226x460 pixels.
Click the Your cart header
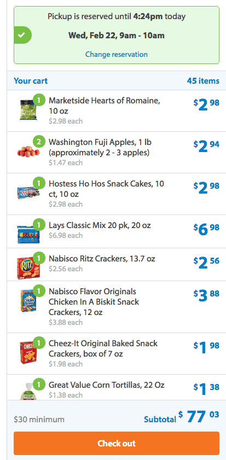31,80
